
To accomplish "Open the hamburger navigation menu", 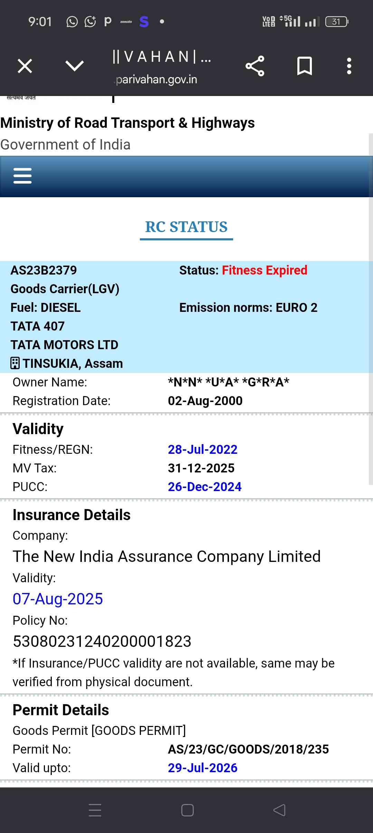I will (22, 176).
